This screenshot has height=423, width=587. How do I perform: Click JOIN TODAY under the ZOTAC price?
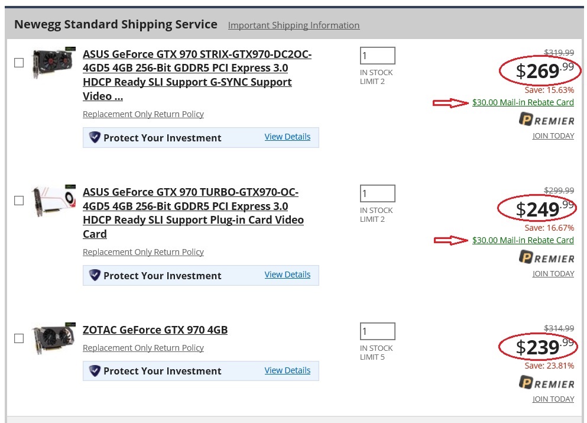553,399
